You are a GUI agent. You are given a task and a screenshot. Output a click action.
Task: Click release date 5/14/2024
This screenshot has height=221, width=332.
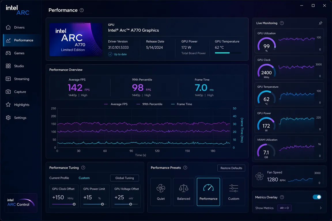pyautogui.click(x=154, y=47)
